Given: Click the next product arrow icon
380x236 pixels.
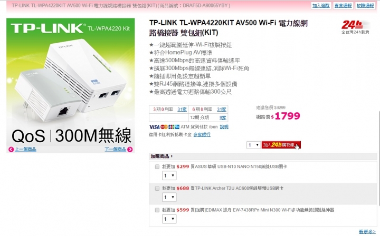Looking at the screenshot, I should coord(130,150).
